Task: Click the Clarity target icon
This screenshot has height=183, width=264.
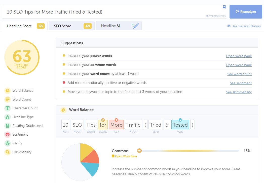Action: pyautogui.click(x=7, y=143)
